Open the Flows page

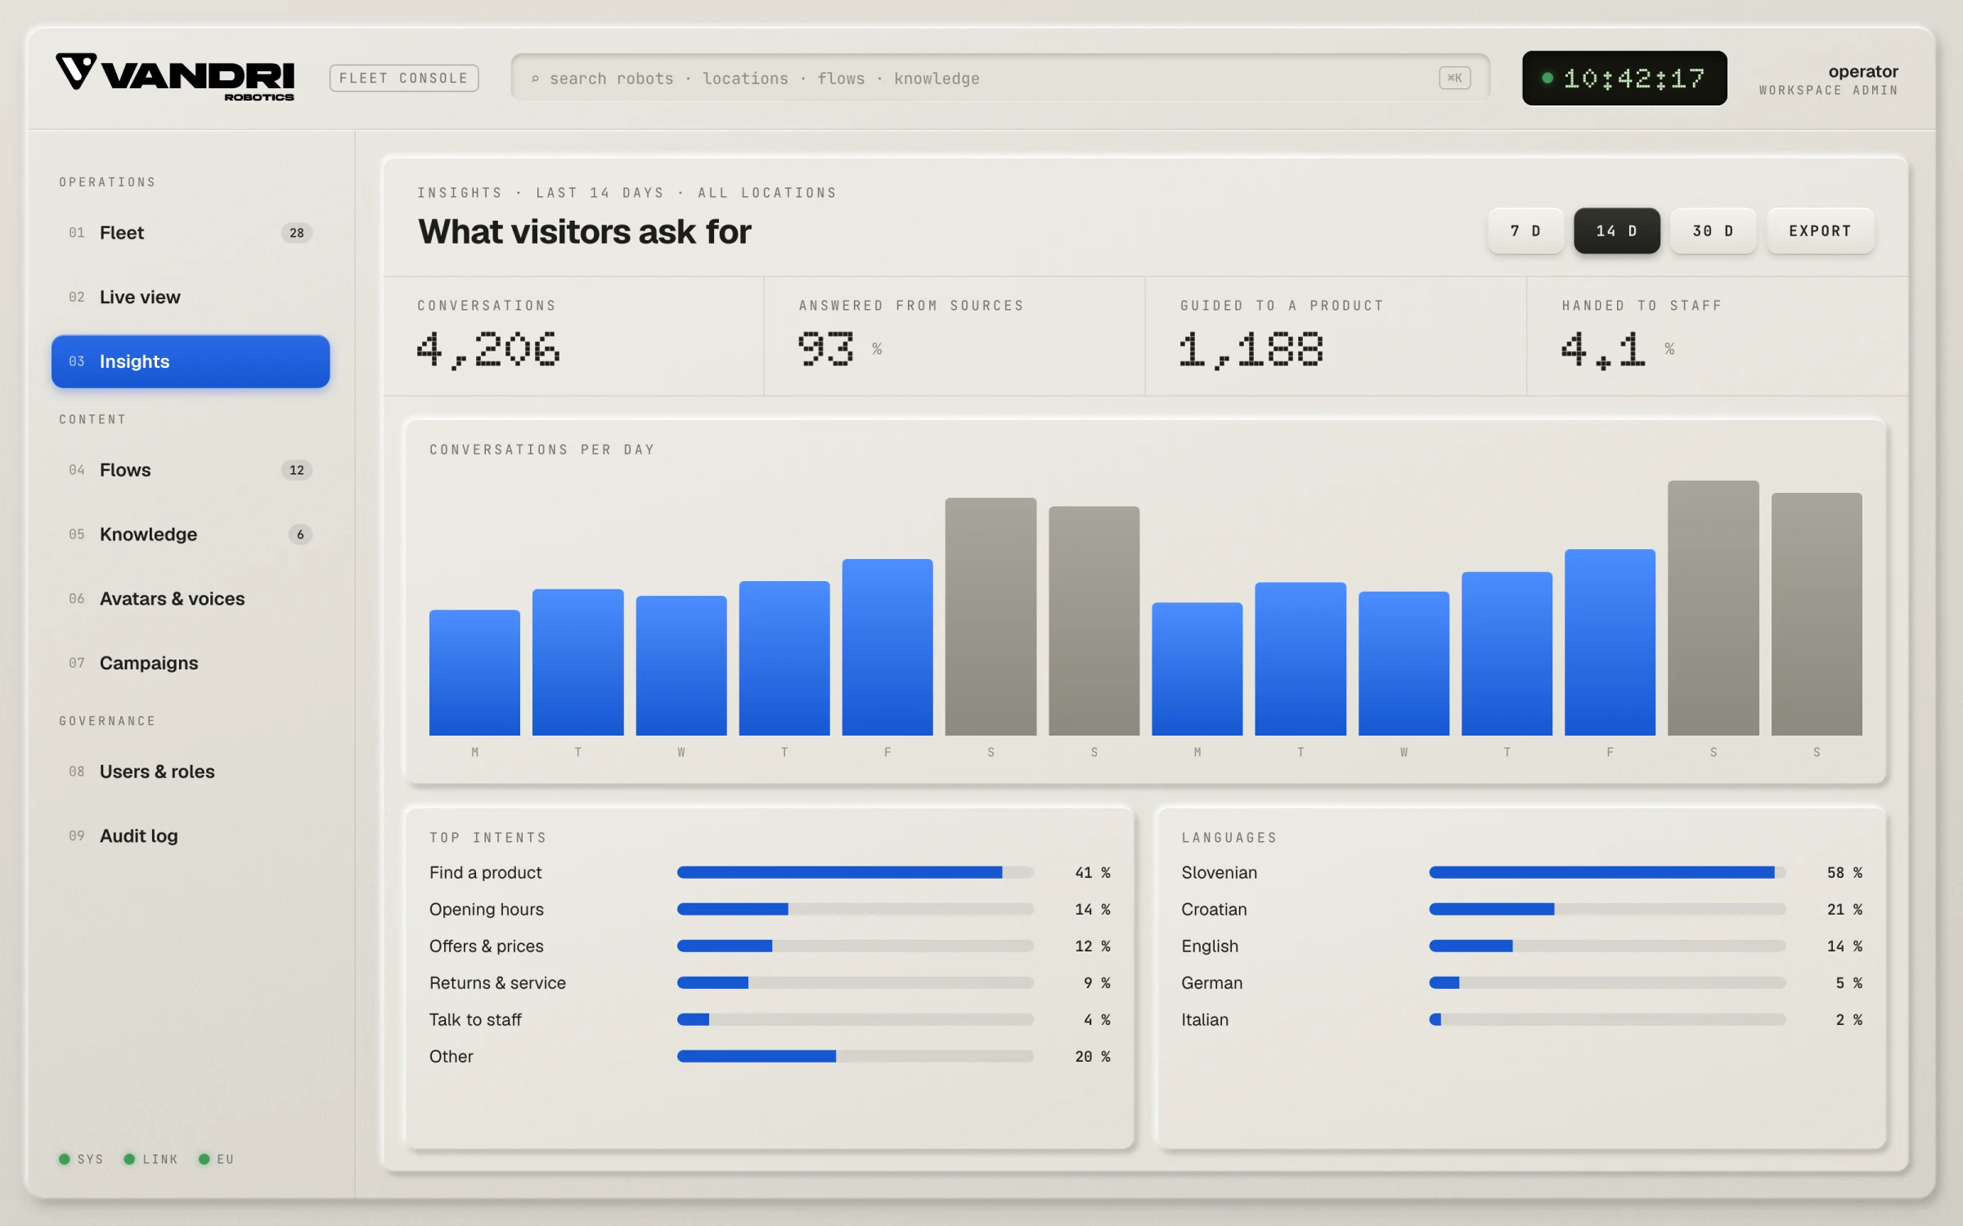pyautogui.click(x=191, y=470)
